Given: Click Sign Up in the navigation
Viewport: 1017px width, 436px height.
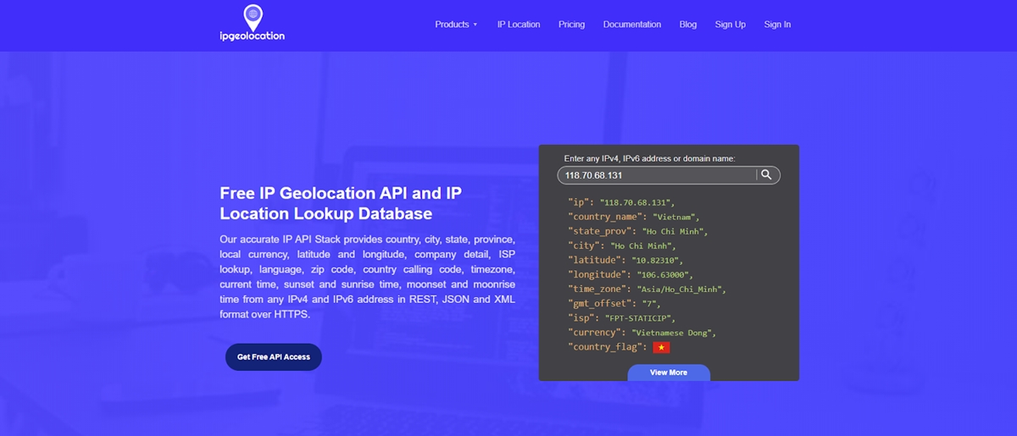Looking at the screenshot, I should [730, 25].
